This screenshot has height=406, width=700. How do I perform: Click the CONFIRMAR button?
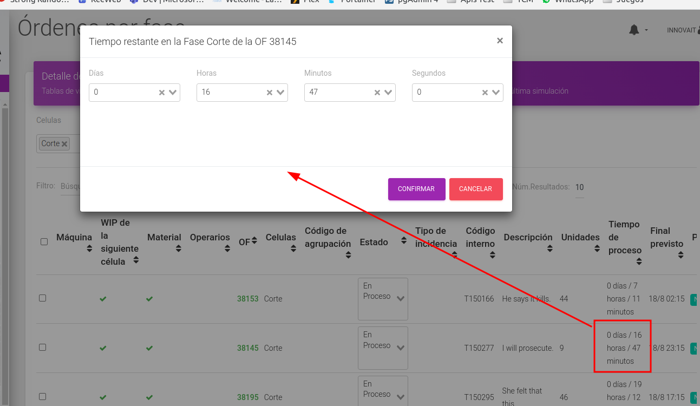click(x=416, y=189)
